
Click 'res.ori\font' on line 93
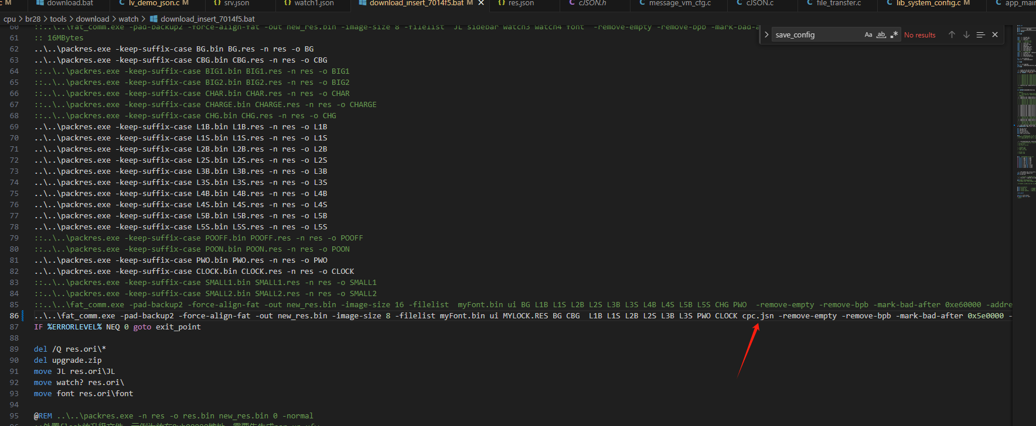point(106,393)
